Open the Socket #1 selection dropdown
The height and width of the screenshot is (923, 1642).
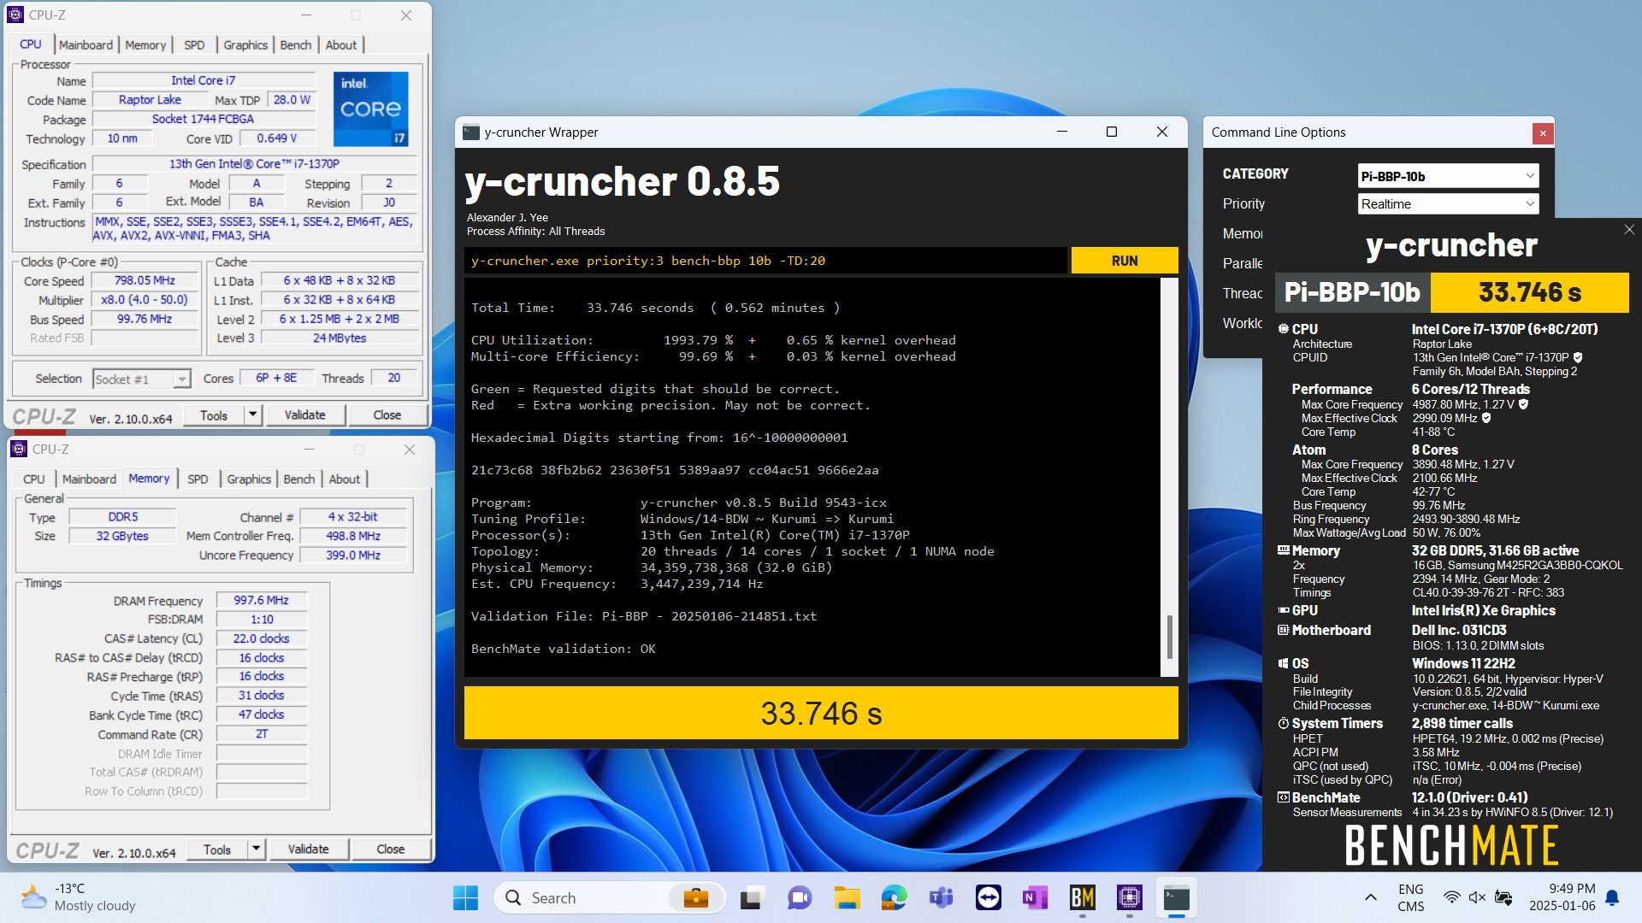coord(141,379)
